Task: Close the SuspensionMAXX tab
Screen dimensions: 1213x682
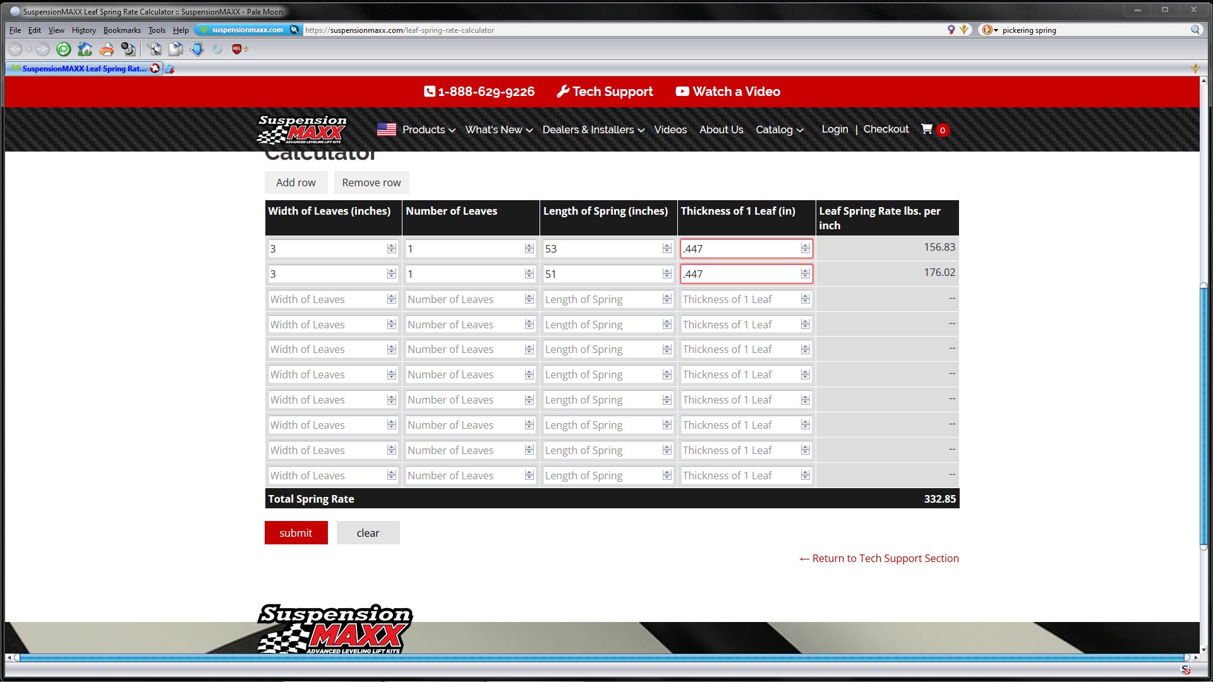Action: coord(155,68)
